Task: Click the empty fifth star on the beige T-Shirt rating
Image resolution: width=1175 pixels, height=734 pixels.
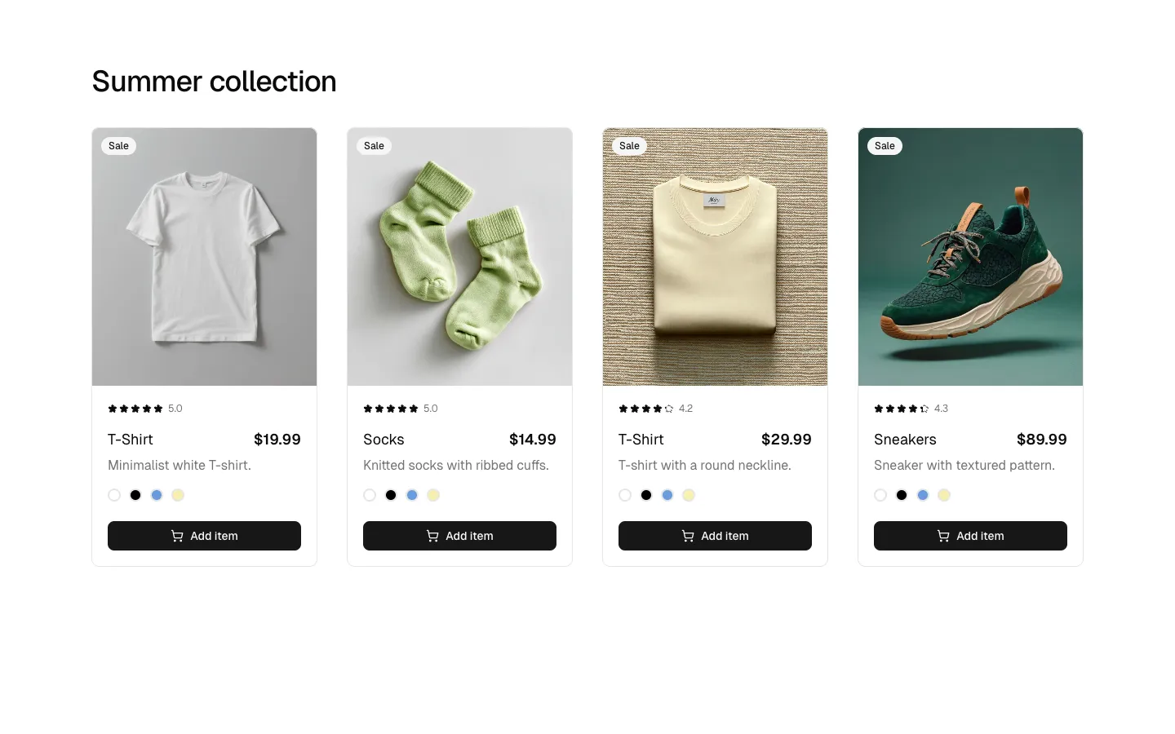Action: [669, 408]
